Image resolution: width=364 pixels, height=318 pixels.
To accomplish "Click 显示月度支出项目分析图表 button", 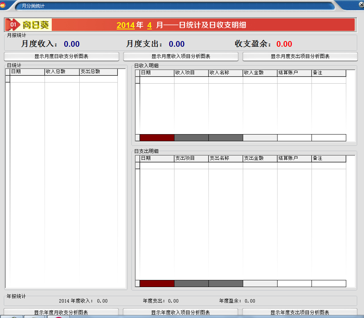I will point(300,57).
